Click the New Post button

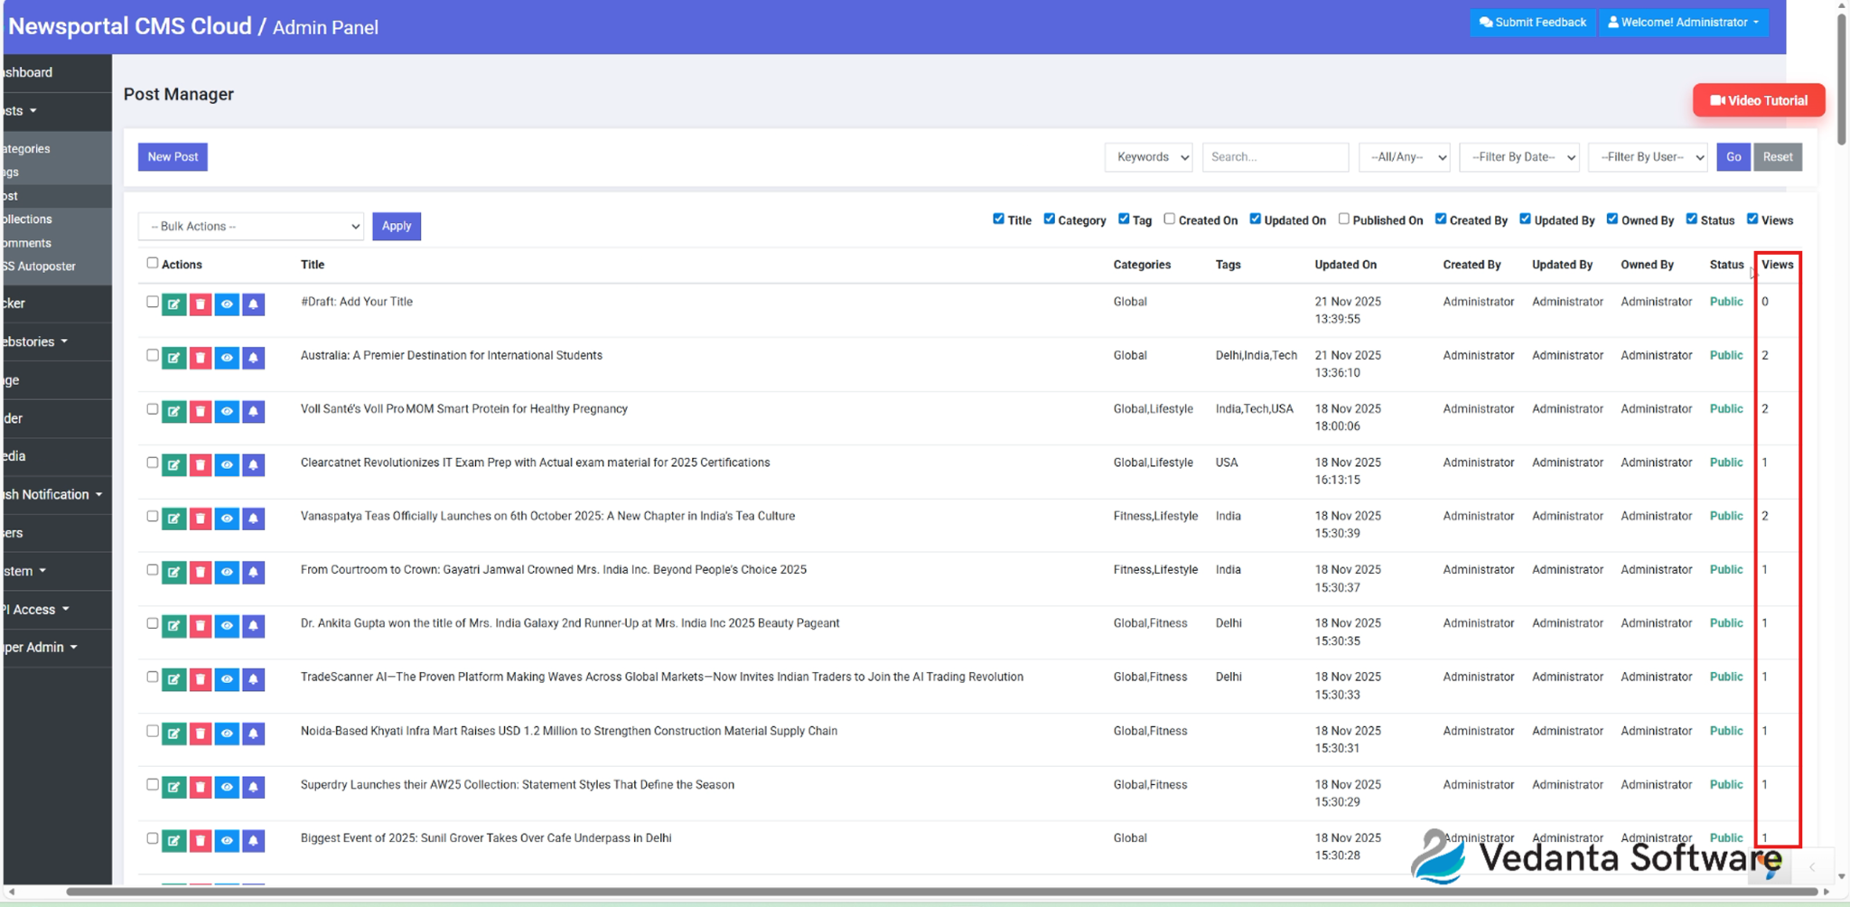[173, 156]
